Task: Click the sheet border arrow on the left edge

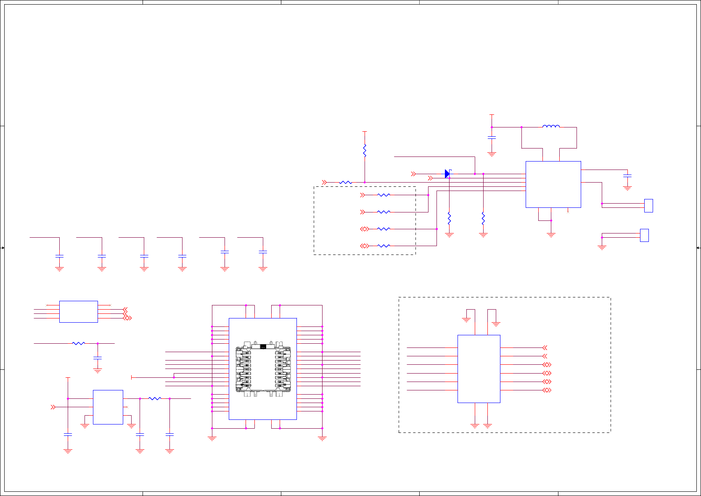Action: click(2, 248)
